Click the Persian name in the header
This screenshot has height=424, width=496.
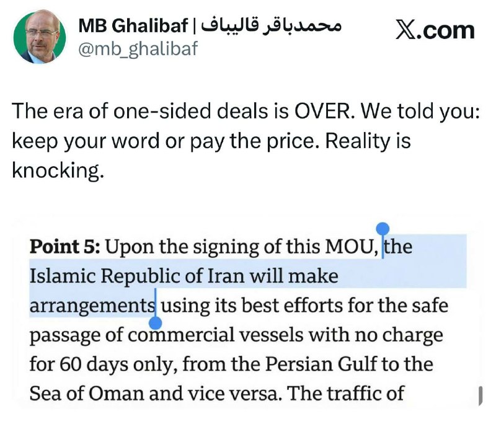coord(272,25)
